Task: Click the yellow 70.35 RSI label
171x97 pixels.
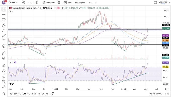Action: click(165, 67)
